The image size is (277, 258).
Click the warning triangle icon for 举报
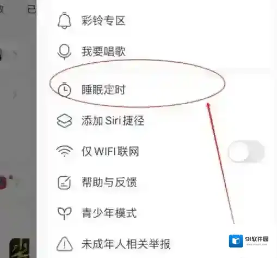tap(65, 244)
